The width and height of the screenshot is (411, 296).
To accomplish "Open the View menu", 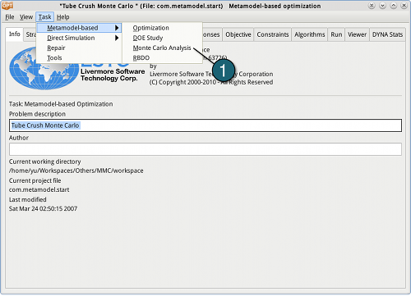I will 26,17.
